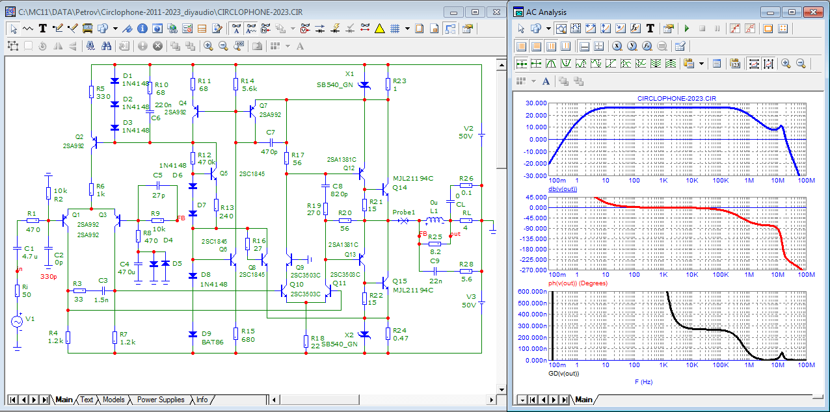Toggle the attribute text glasses A button
Viewport: 830px width, 412px height.
coord(237,29)
